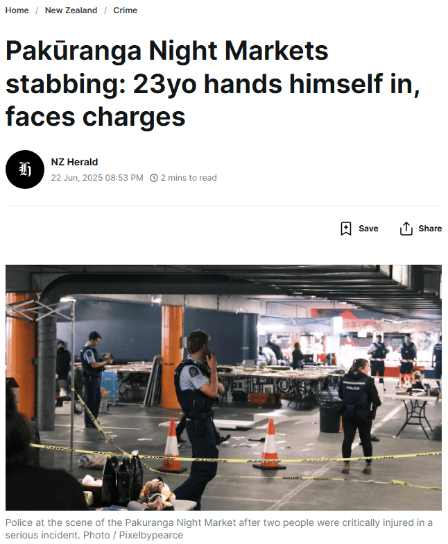This screenshot has width=448, height=544.
Task: Click the slash separator after Home
Action: coord(37,10)
